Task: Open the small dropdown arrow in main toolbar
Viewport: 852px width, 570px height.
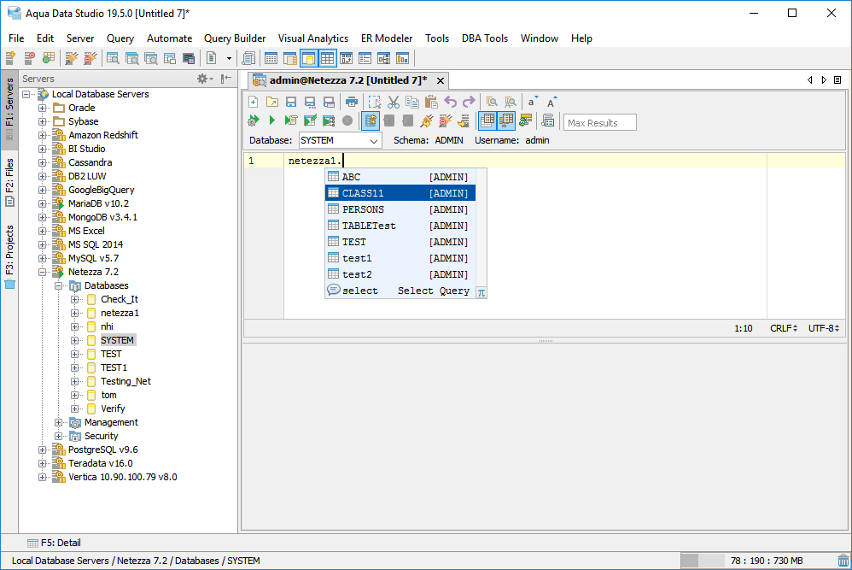Action: click(230, 58)
